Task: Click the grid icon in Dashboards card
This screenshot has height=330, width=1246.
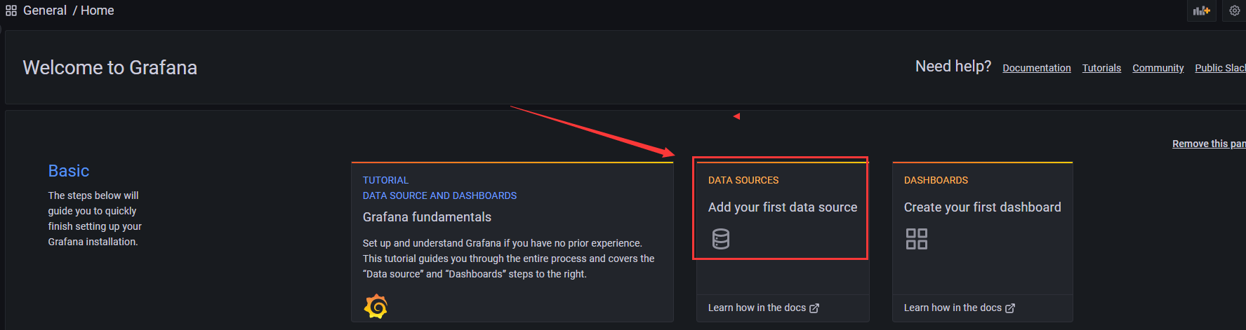Action: click(917, 239)
